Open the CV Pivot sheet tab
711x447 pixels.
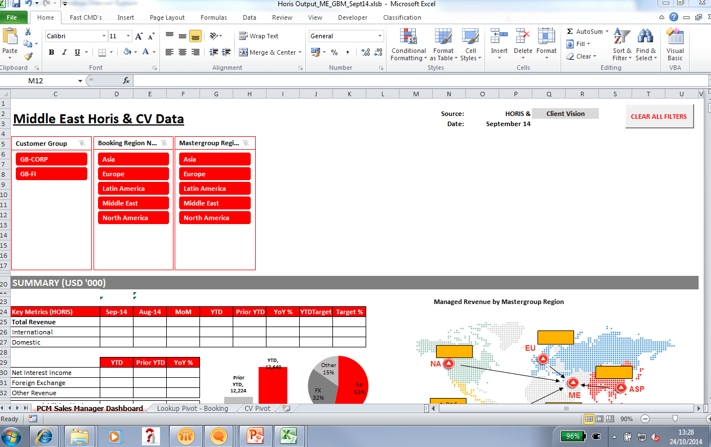(x=257, y=409)
